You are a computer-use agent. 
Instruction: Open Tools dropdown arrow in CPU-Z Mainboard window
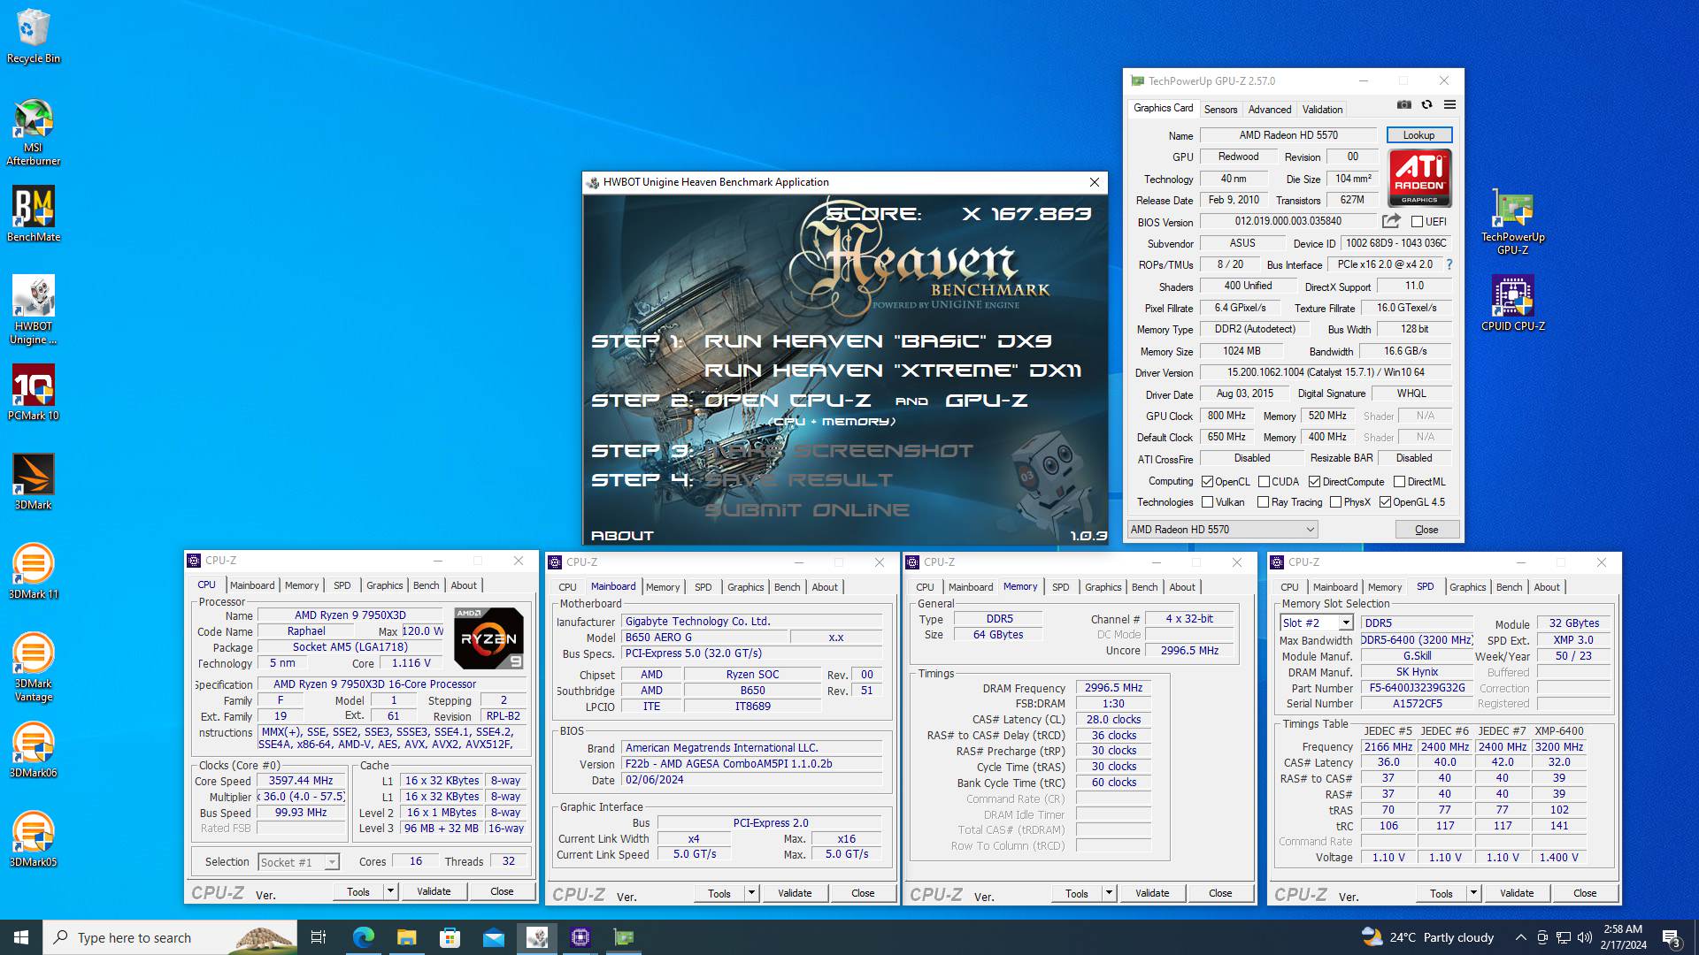[x=751, y=893]
